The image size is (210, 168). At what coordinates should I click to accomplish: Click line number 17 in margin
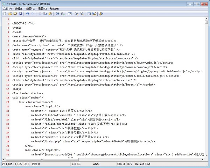8,89
